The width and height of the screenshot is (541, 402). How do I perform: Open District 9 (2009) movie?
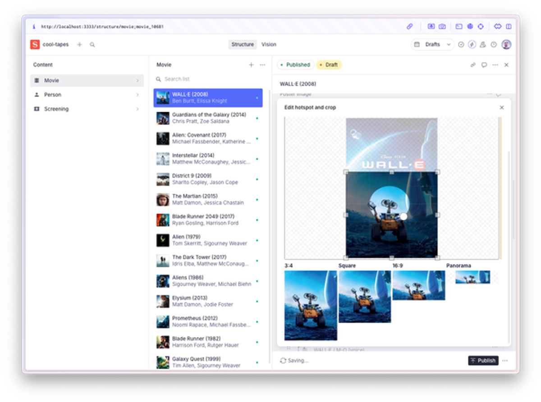tap(208, 179)
